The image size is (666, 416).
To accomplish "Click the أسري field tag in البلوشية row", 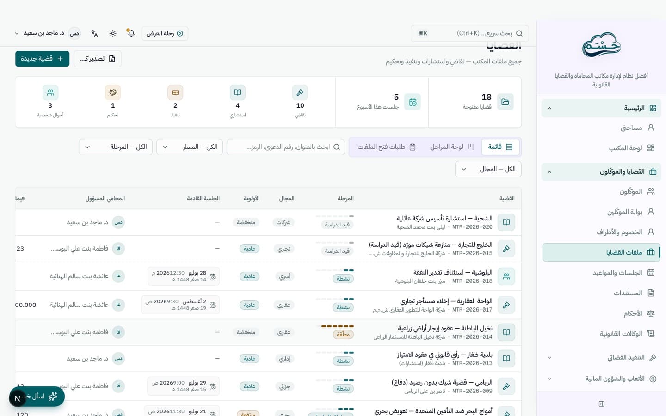I will (285, 276).
